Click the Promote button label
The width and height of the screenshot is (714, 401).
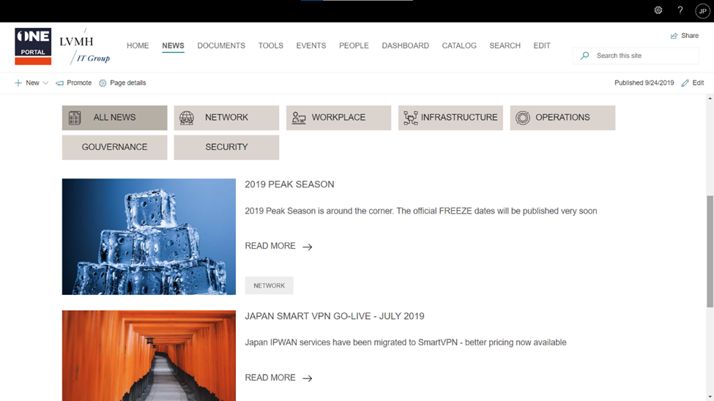tap(79, 83)
